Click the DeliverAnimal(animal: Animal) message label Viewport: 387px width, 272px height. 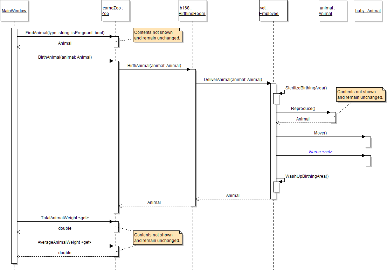point(233,80)
